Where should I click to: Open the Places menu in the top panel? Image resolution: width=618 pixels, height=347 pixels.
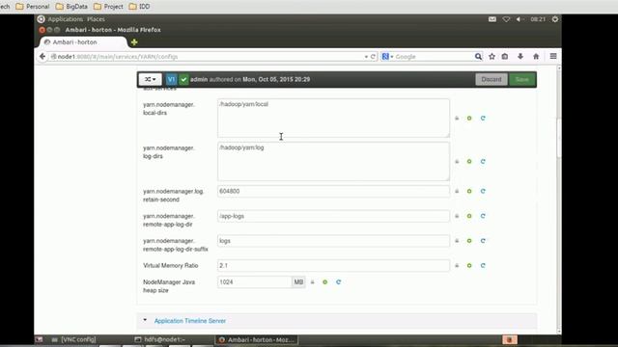[x=96, y=19]
